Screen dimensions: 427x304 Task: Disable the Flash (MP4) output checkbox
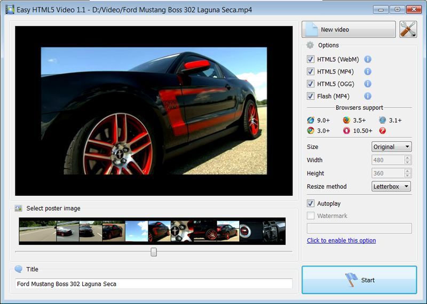pos(311,96)
